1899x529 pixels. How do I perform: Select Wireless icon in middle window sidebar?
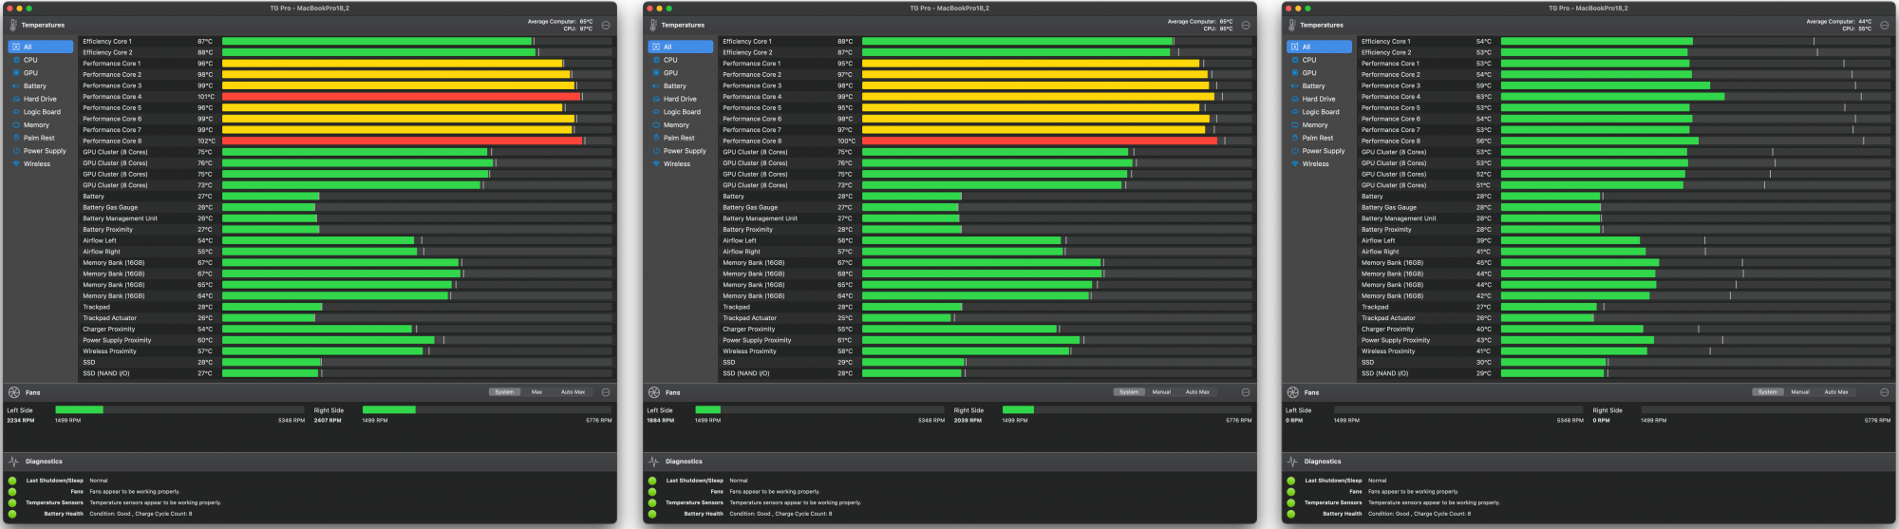[x=656, y=164]
